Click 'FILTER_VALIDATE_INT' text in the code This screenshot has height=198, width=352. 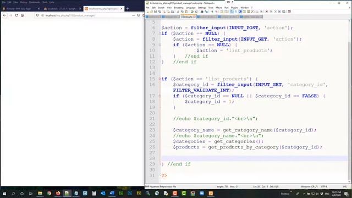[x=201, y=90]
